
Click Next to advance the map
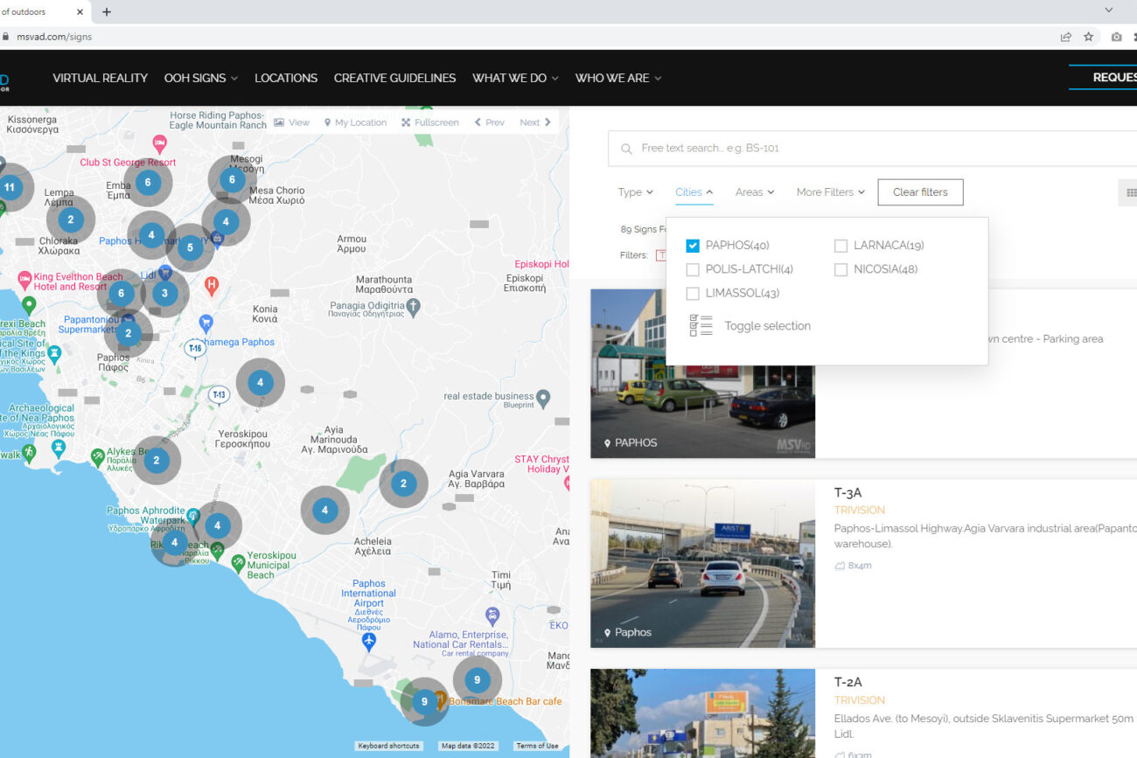point(535,122)
